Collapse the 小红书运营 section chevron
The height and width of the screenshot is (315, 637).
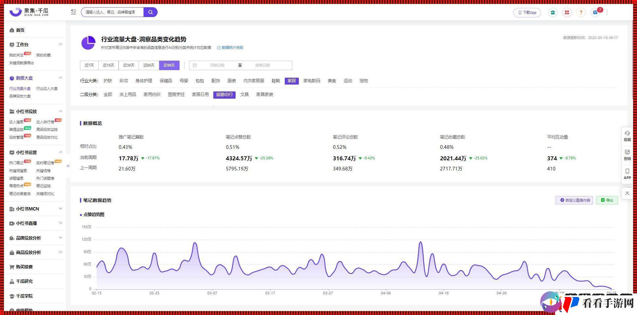click(x=60, y=152)
